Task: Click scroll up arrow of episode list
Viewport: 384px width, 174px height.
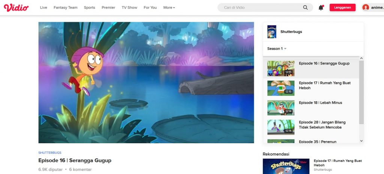Action: pos(361,58)
